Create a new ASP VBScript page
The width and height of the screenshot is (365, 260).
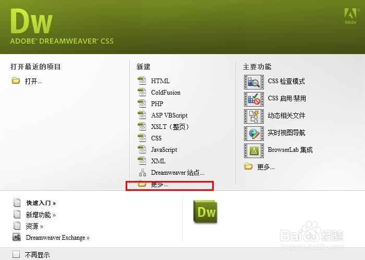[x=169, y=115]
